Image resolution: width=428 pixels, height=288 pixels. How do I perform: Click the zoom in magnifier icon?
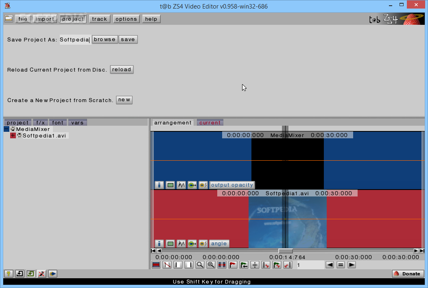pos(200,265)
